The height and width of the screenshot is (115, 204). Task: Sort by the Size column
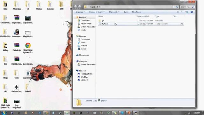(175, 16)
